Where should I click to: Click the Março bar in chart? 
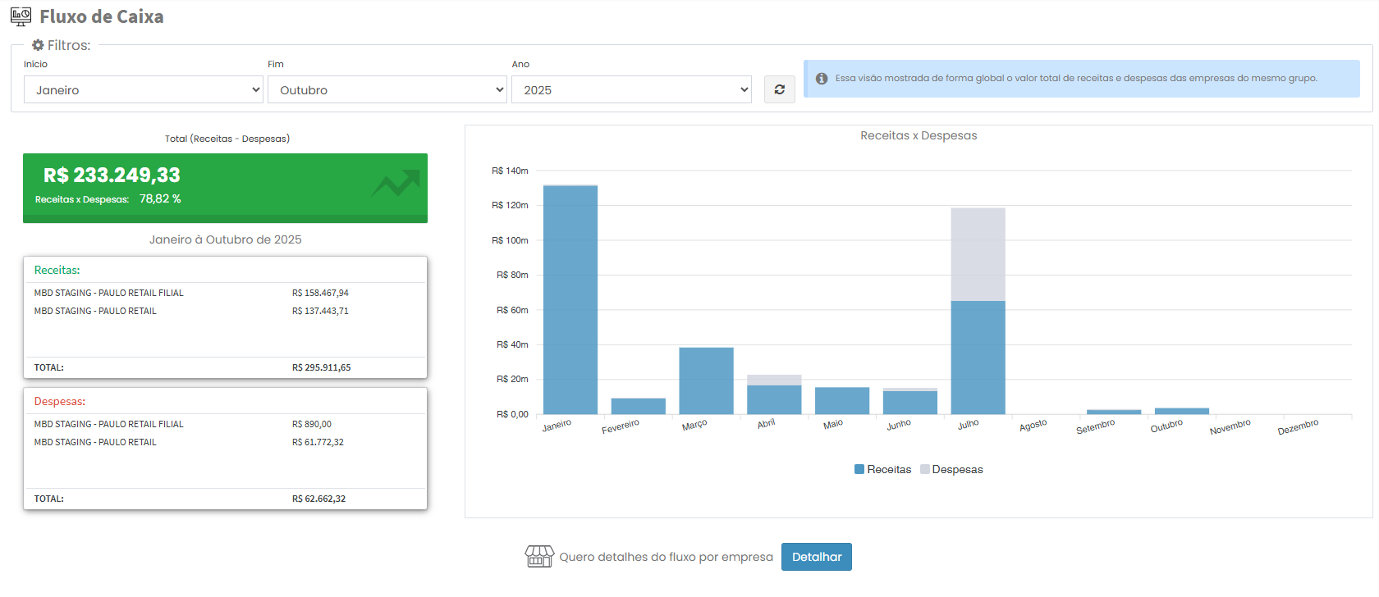(706, 381)
